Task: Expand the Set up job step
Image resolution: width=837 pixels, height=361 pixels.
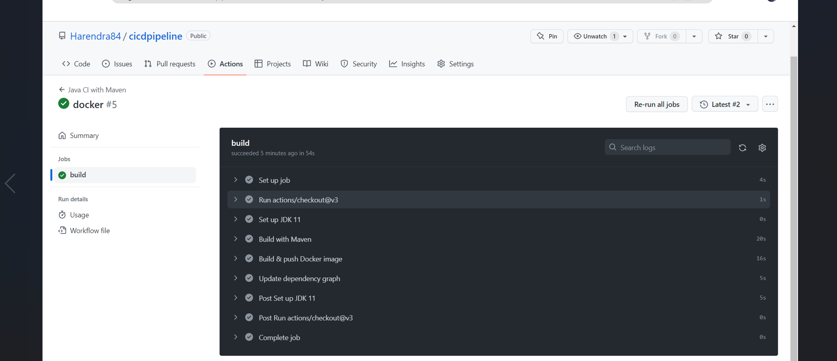Action: [x=235, y=180]
